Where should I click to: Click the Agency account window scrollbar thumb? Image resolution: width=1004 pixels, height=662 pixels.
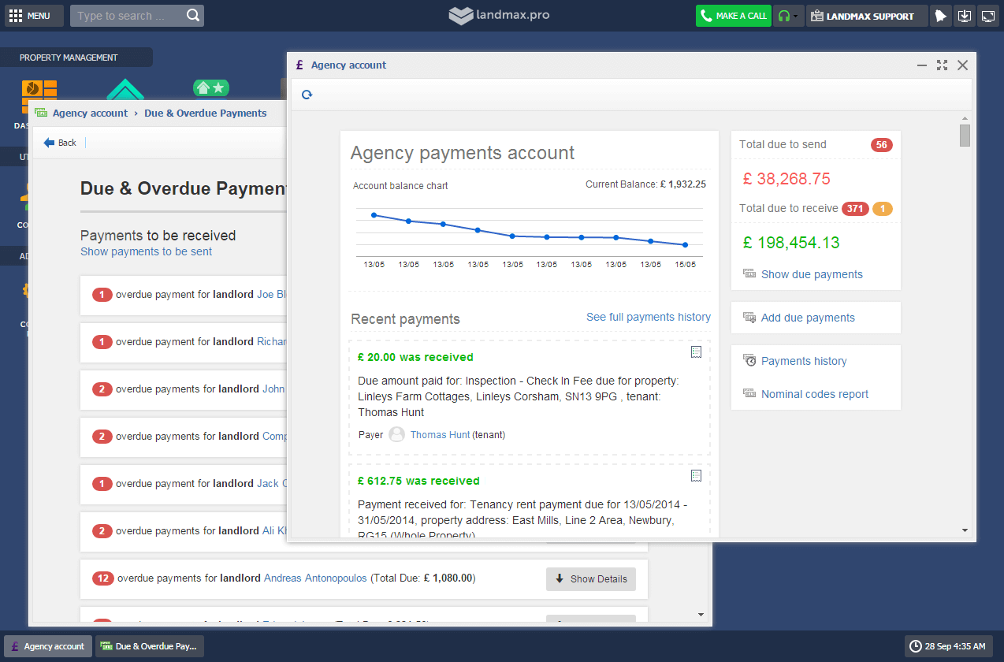[965, 136]
